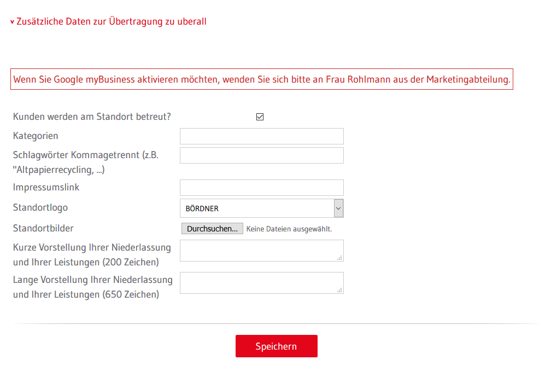The image size is (551, 371).
Task: Click the "Keine Dateien ausgewählt." file status text
Action: pyautogui.click(x=289, y=229)
